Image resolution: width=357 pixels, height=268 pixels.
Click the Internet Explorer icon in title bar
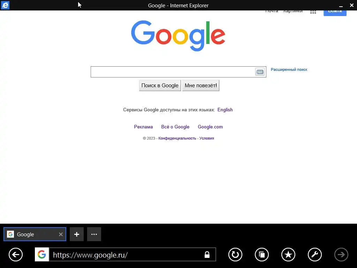[5, 5]
